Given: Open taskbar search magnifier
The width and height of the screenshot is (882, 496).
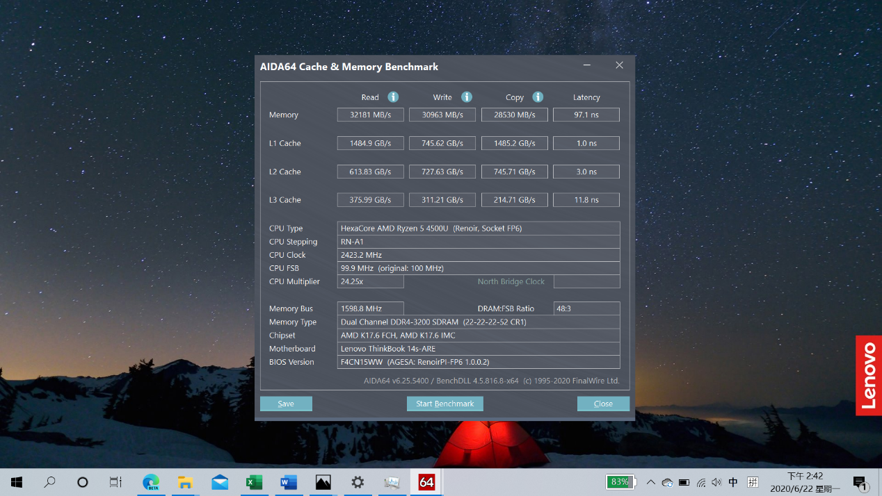Looking at the screenshot, I should tap(49, 482).
